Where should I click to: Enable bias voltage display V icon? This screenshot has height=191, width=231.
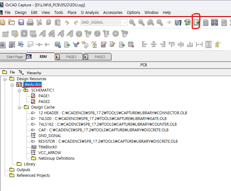(79, 34)
